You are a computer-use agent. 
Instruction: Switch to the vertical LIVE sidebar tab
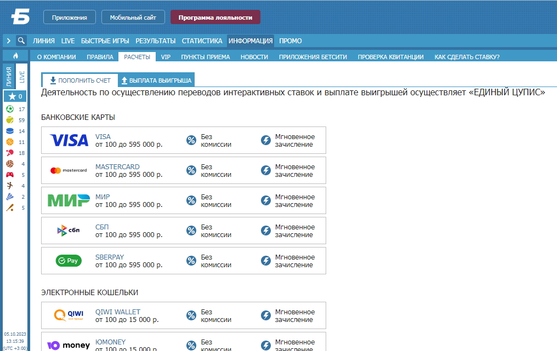22,76
